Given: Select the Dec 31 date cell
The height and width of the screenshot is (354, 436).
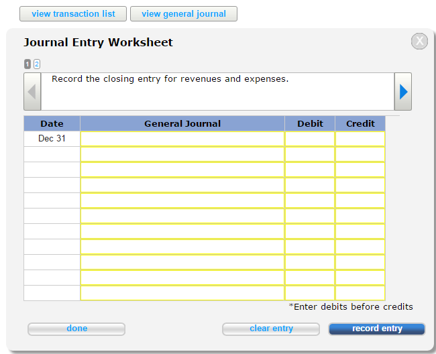Looking at the screenshot, I should tap(52, 138).
